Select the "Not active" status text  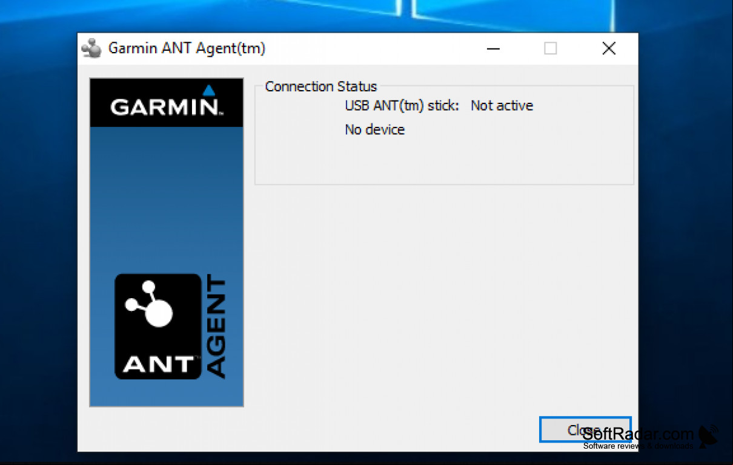tap(502, 106)
